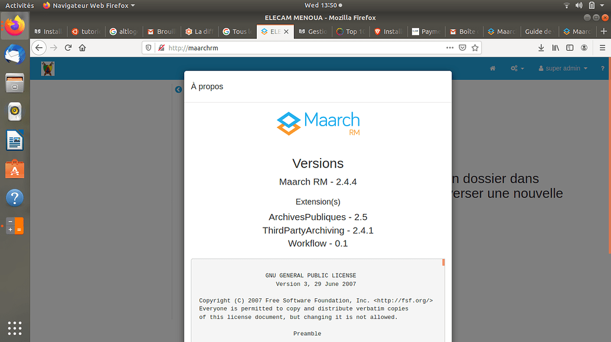
Task: Click Activités in the top bar
Action: 19,5
